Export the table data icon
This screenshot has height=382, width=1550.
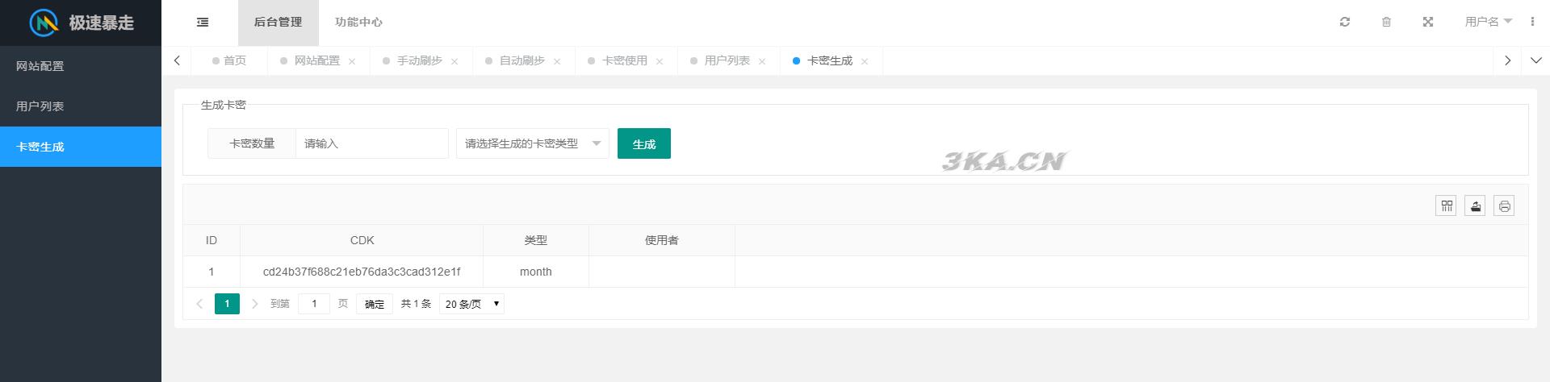coord(1475,206)
